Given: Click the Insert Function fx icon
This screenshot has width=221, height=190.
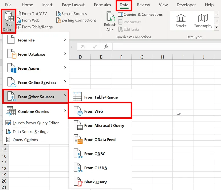Looking at the screenshot, I should [106, 47].
